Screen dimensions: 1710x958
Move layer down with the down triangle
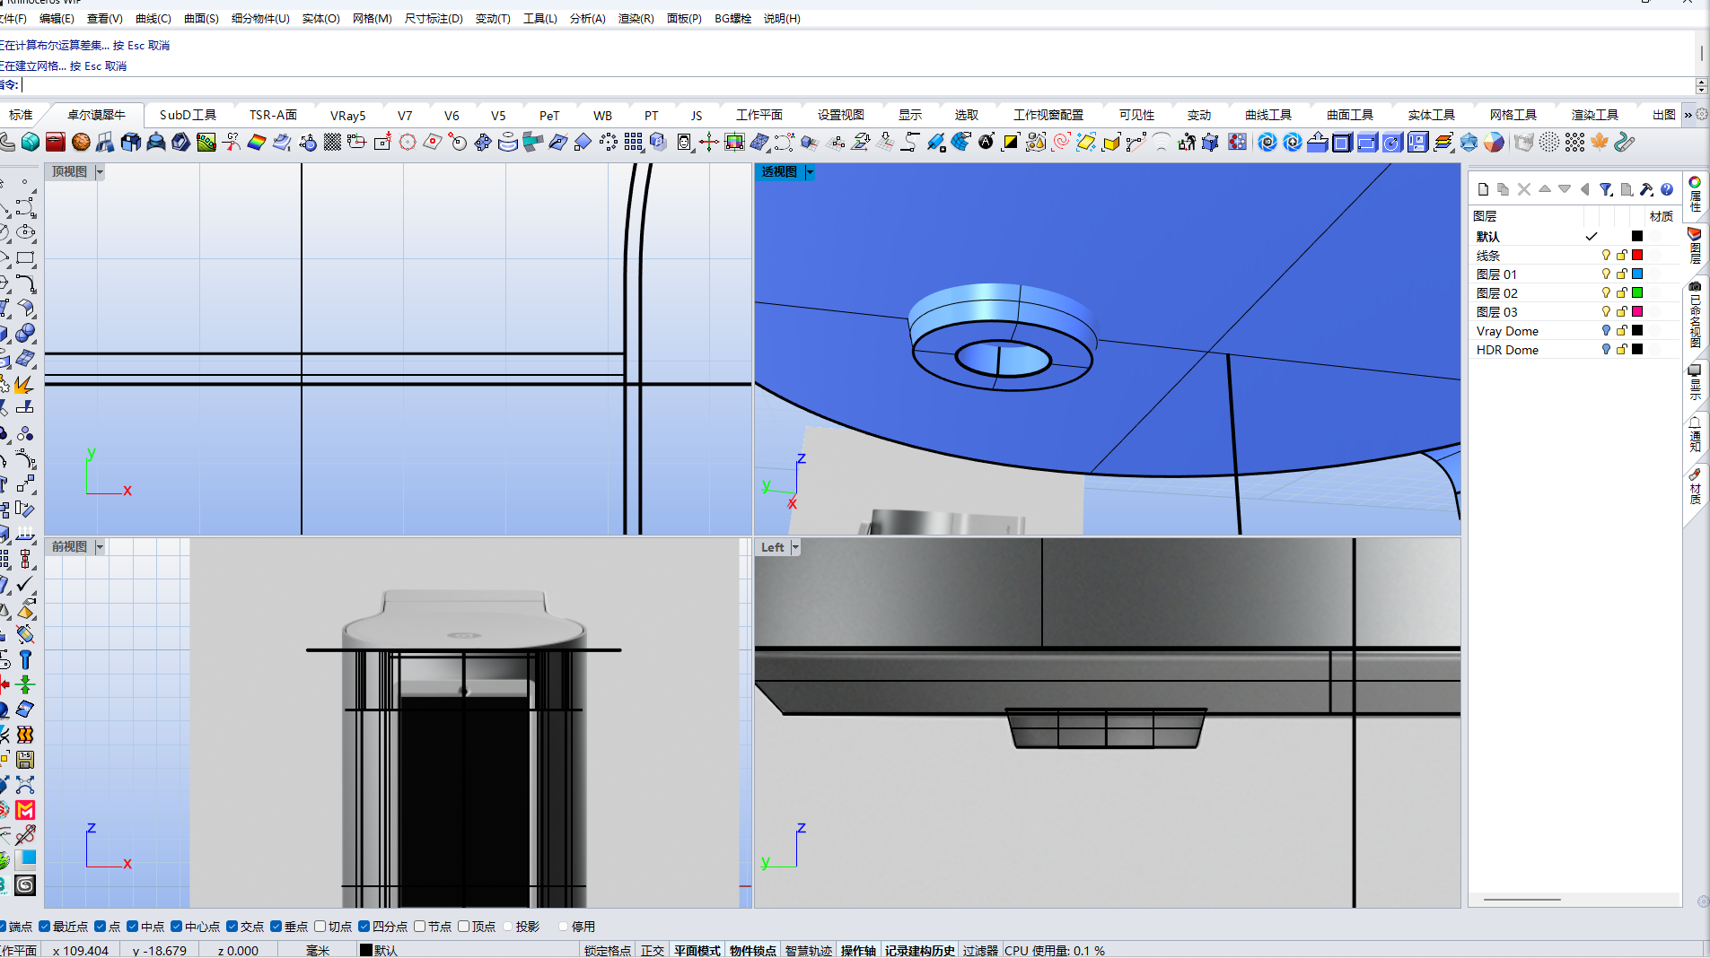(1565, 189)
